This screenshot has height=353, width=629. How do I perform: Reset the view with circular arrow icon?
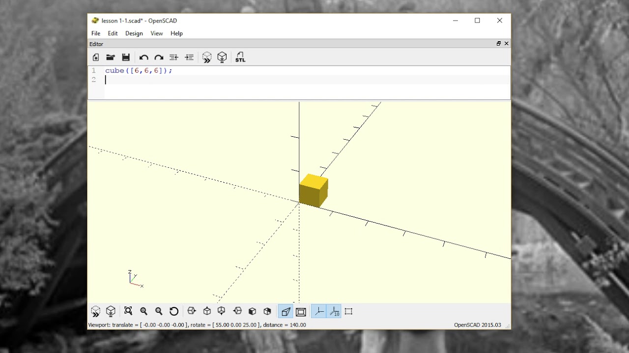pos(174,311)
